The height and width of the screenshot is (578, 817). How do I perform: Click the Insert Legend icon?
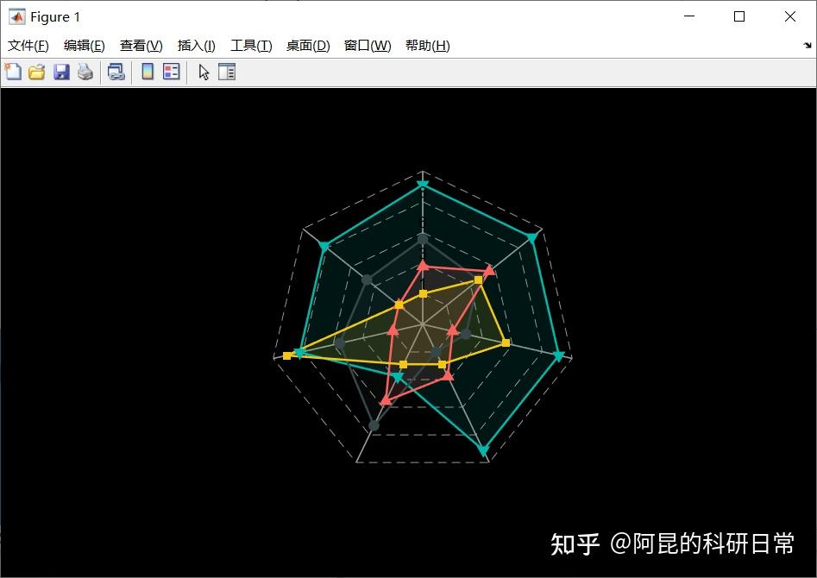(171, 72)
